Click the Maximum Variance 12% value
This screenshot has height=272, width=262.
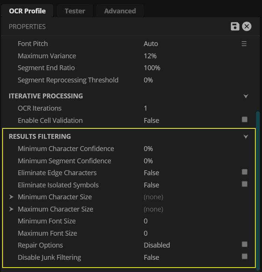pos(150,56)
